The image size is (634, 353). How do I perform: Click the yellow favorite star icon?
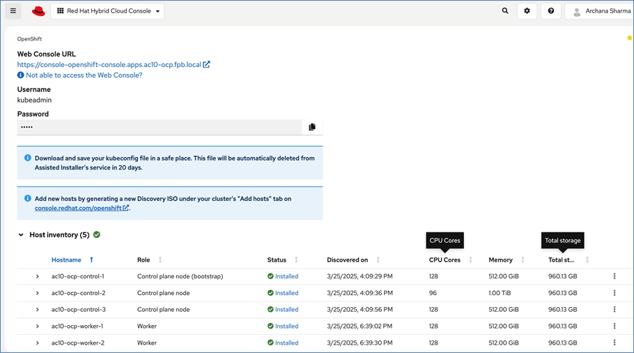coord(630,38)
